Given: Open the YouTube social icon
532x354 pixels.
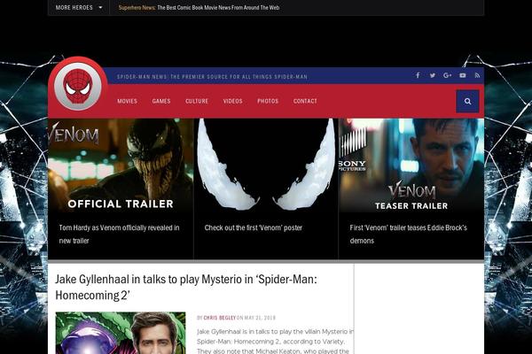Looking at the screenshot, I should tap(463, 75).
